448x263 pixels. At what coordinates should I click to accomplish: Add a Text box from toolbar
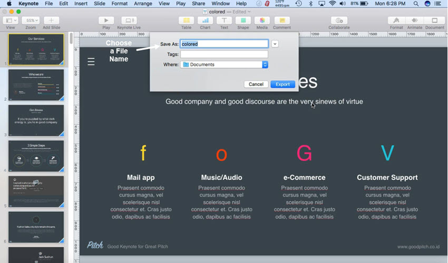click(x=224, y=20)
